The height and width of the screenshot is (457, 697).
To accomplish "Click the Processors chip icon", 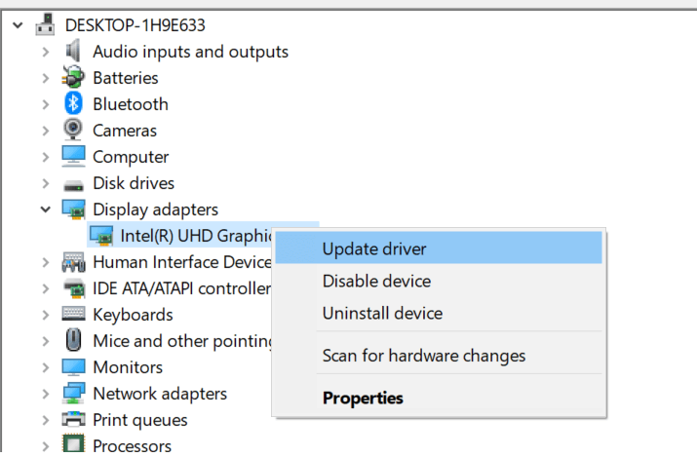I will click(73, 444).
